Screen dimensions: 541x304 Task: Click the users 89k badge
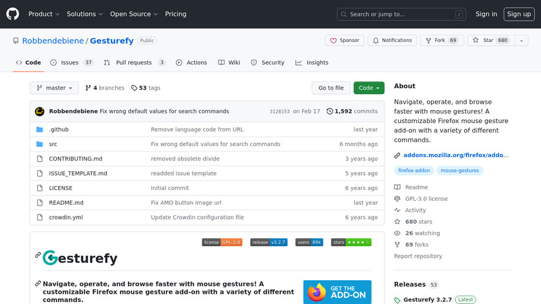309,242
